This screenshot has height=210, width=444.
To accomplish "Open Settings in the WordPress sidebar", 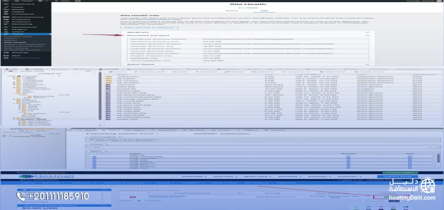I will 20,52.
